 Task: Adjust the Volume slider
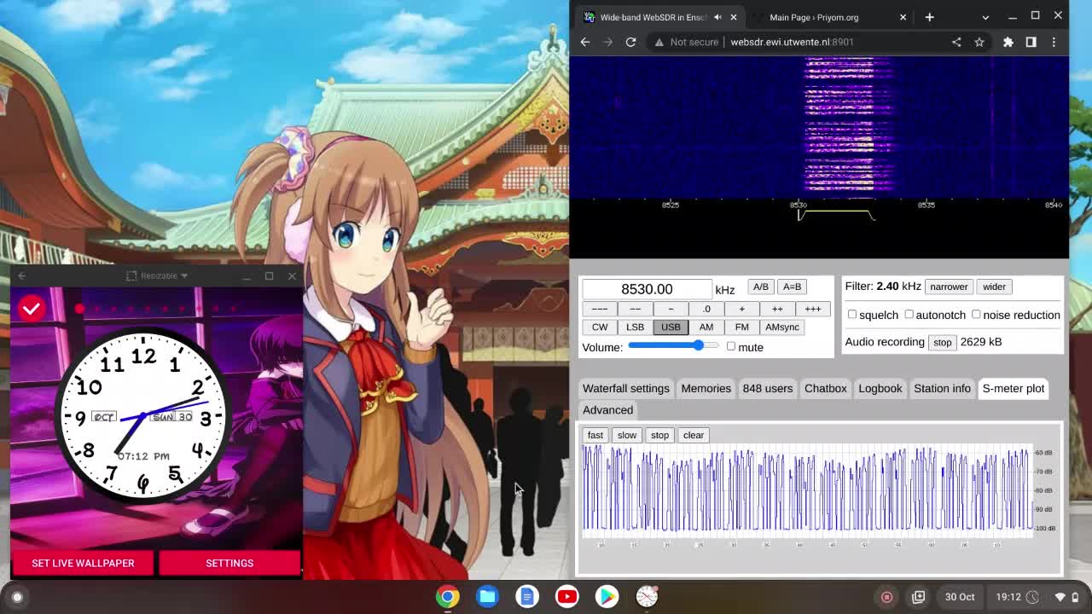pyautogui.click(x=674, y=346)
